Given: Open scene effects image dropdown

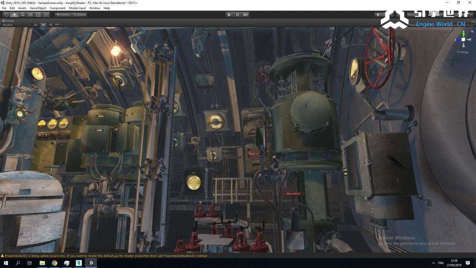Looking at the screenshot, I should [x=58, y=25].
